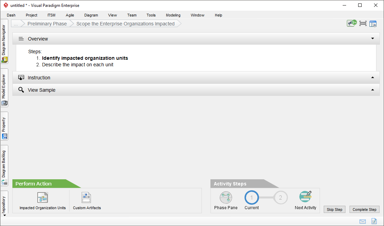
Task: Click the filmstrip toolbar icon
Action: click(x=362, y=23)
